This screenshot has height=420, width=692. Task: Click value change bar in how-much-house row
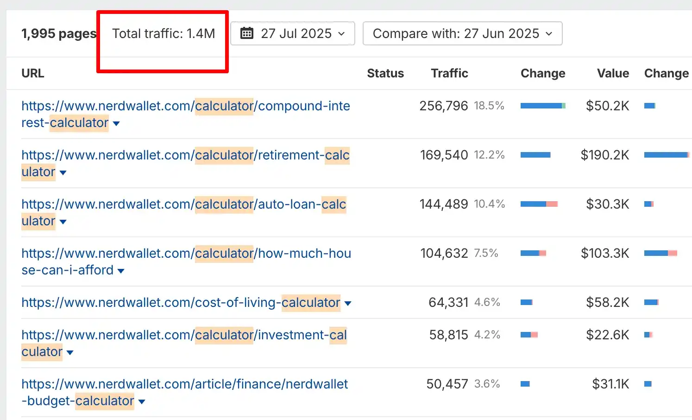(x=661, y=253)
